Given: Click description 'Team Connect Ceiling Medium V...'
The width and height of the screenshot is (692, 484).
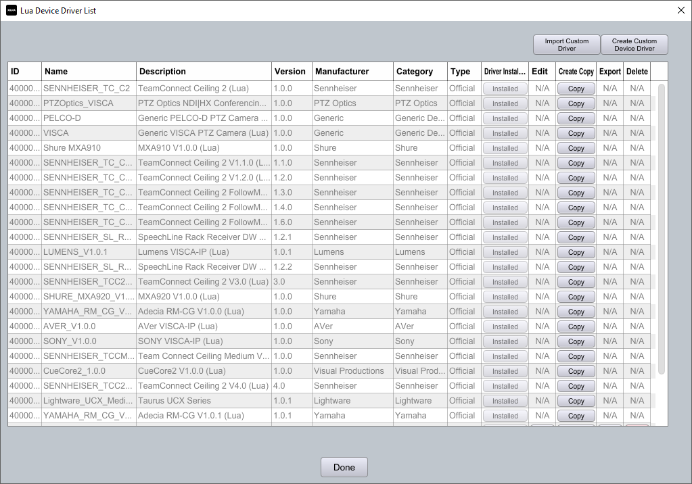Looking at the screenshot, I should point(204,356).
